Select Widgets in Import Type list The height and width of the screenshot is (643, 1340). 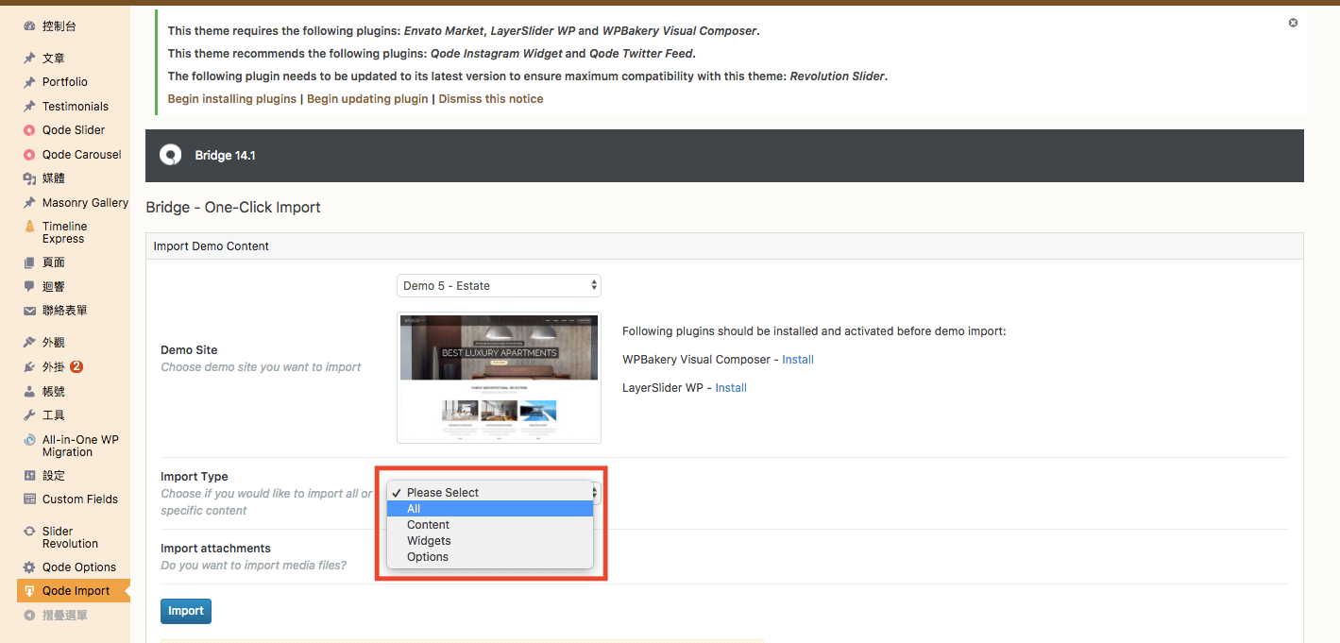489,541
